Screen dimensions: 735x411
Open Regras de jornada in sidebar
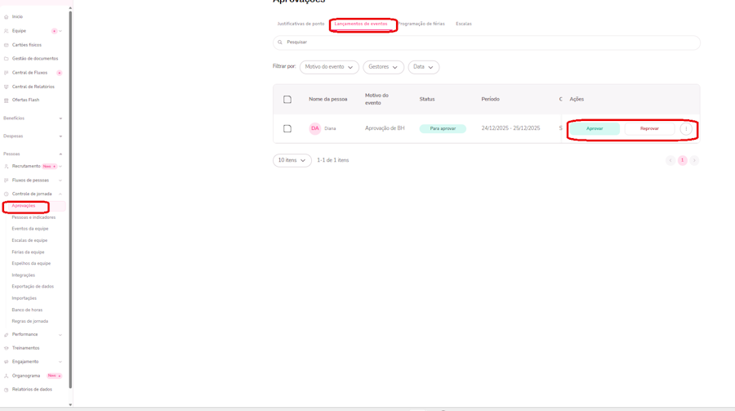coord(30,321)
